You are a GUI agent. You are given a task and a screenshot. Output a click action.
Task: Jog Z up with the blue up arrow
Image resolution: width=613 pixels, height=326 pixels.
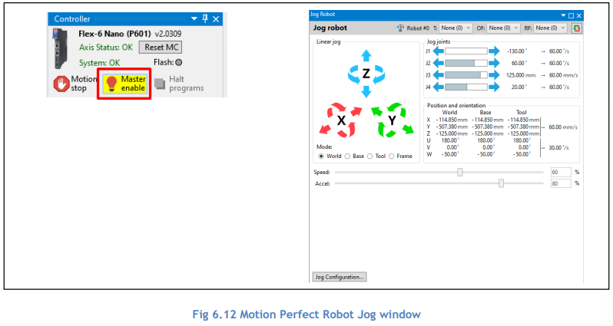pos(366,55)
